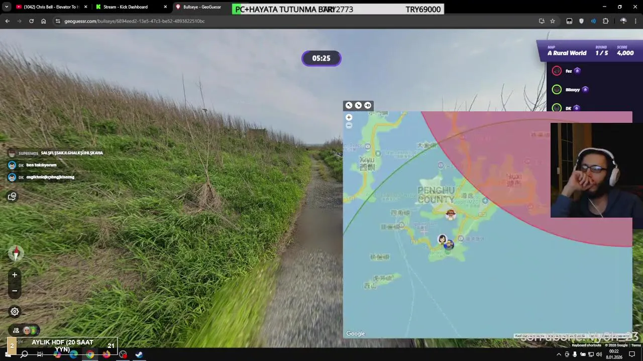Click the round counter 1 / 5

point(602,53)
